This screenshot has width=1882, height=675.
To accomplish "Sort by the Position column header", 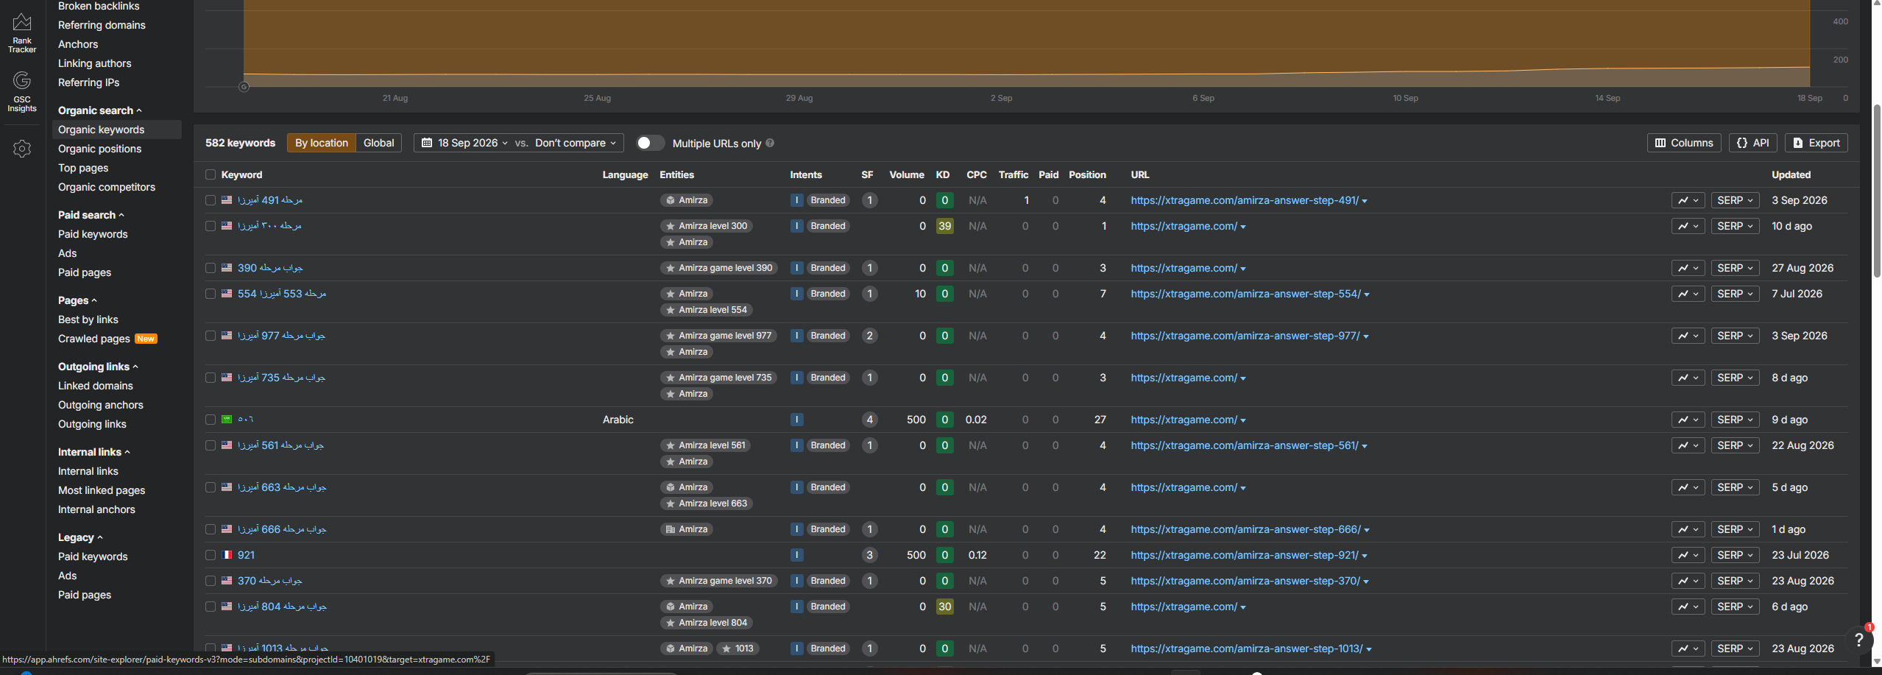I will click(x=1087, y=174).
